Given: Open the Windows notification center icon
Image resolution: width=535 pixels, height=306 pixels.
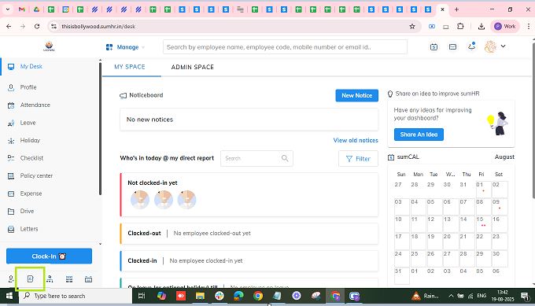Looking at the screenshot, I should (x=525, y=296).
